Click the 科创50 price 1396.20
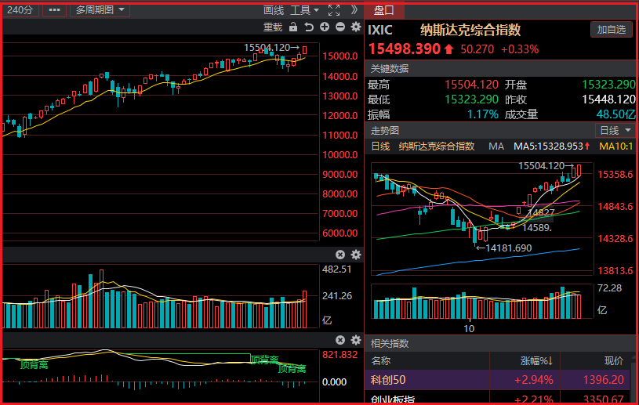This screenshot has height=405, width=639. point(604,380)
